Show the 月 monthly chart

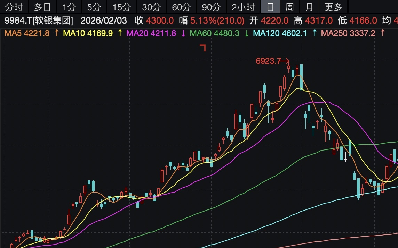pos(309,7)
